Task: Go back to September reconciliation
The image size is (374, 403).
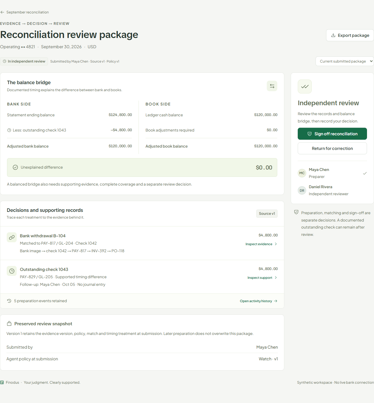Action: [25, 12]
